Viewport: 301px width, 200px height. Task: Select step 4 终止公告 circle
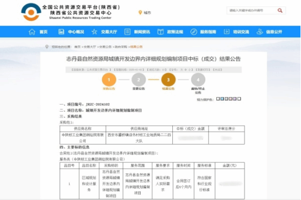click(198, 80)
